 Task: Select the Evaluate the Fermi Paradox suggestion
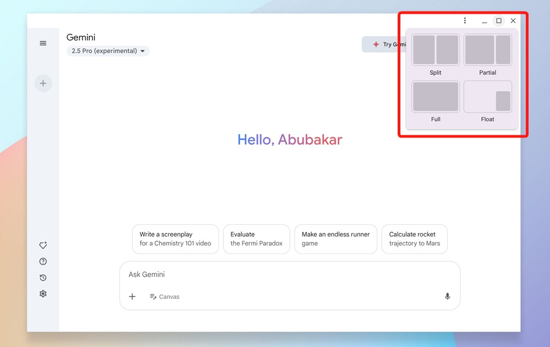coord(256,239)
